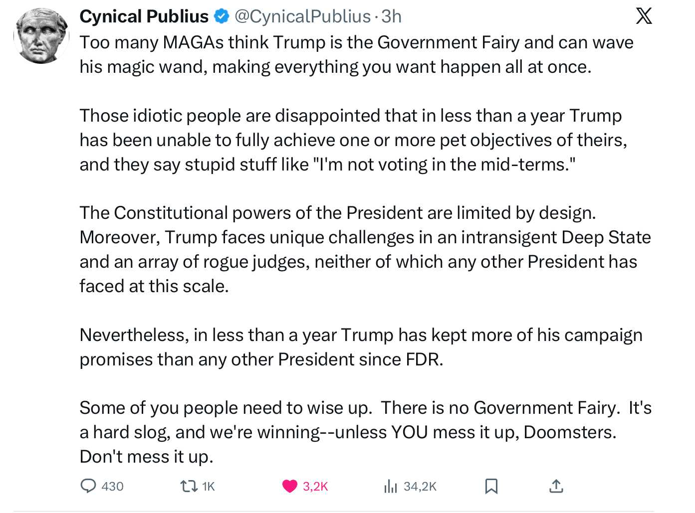This screenshot has width=695, height=513.
Task: Bookmark this post
Action: [491, 486]
